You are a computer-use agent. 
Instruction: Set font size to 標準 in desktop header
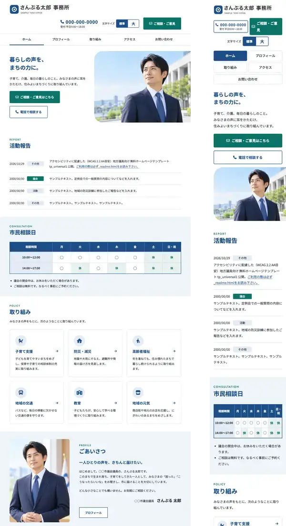[x=122, y=23]
